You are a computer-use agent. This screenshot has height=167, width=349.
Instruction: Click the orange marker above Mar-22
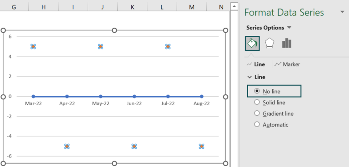[33, 46]
